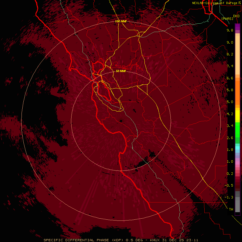Image resolution: width=242 pixels, height=242 pixels.
Task: Click the black radar site dot at center
Action: (121, 121)
